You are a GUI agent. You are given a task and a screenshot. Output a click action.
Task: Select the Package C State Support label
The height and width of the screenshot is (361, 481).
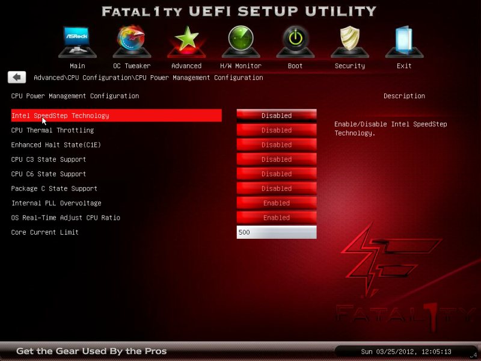pyautogui.click(x=54, y=188)
